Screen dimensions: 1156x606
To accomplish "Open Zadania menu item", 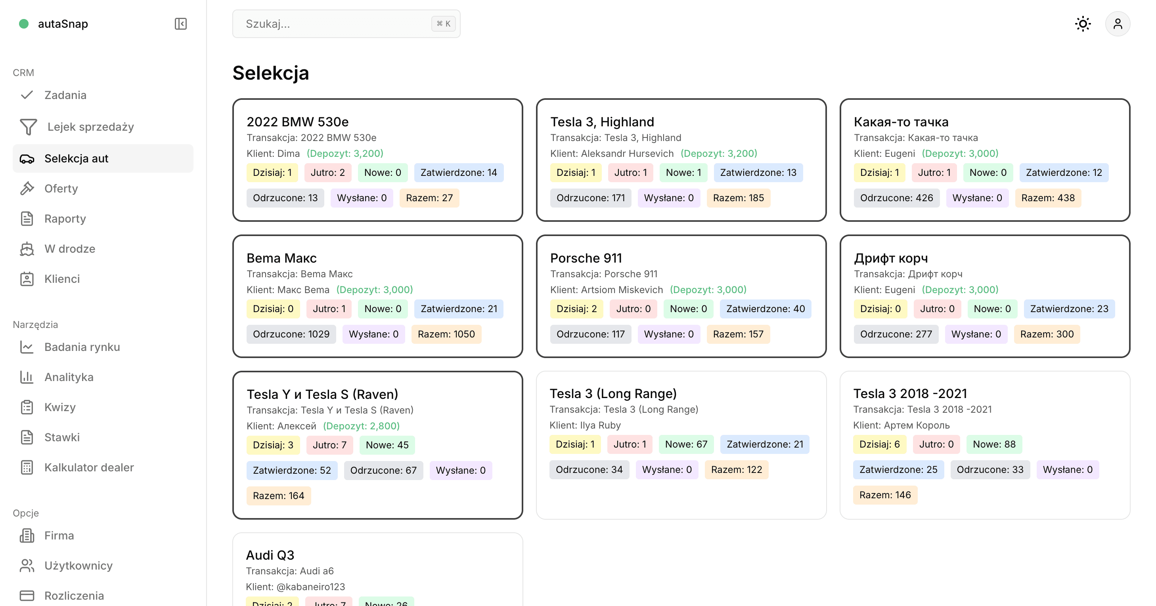I will coord(103,95).
